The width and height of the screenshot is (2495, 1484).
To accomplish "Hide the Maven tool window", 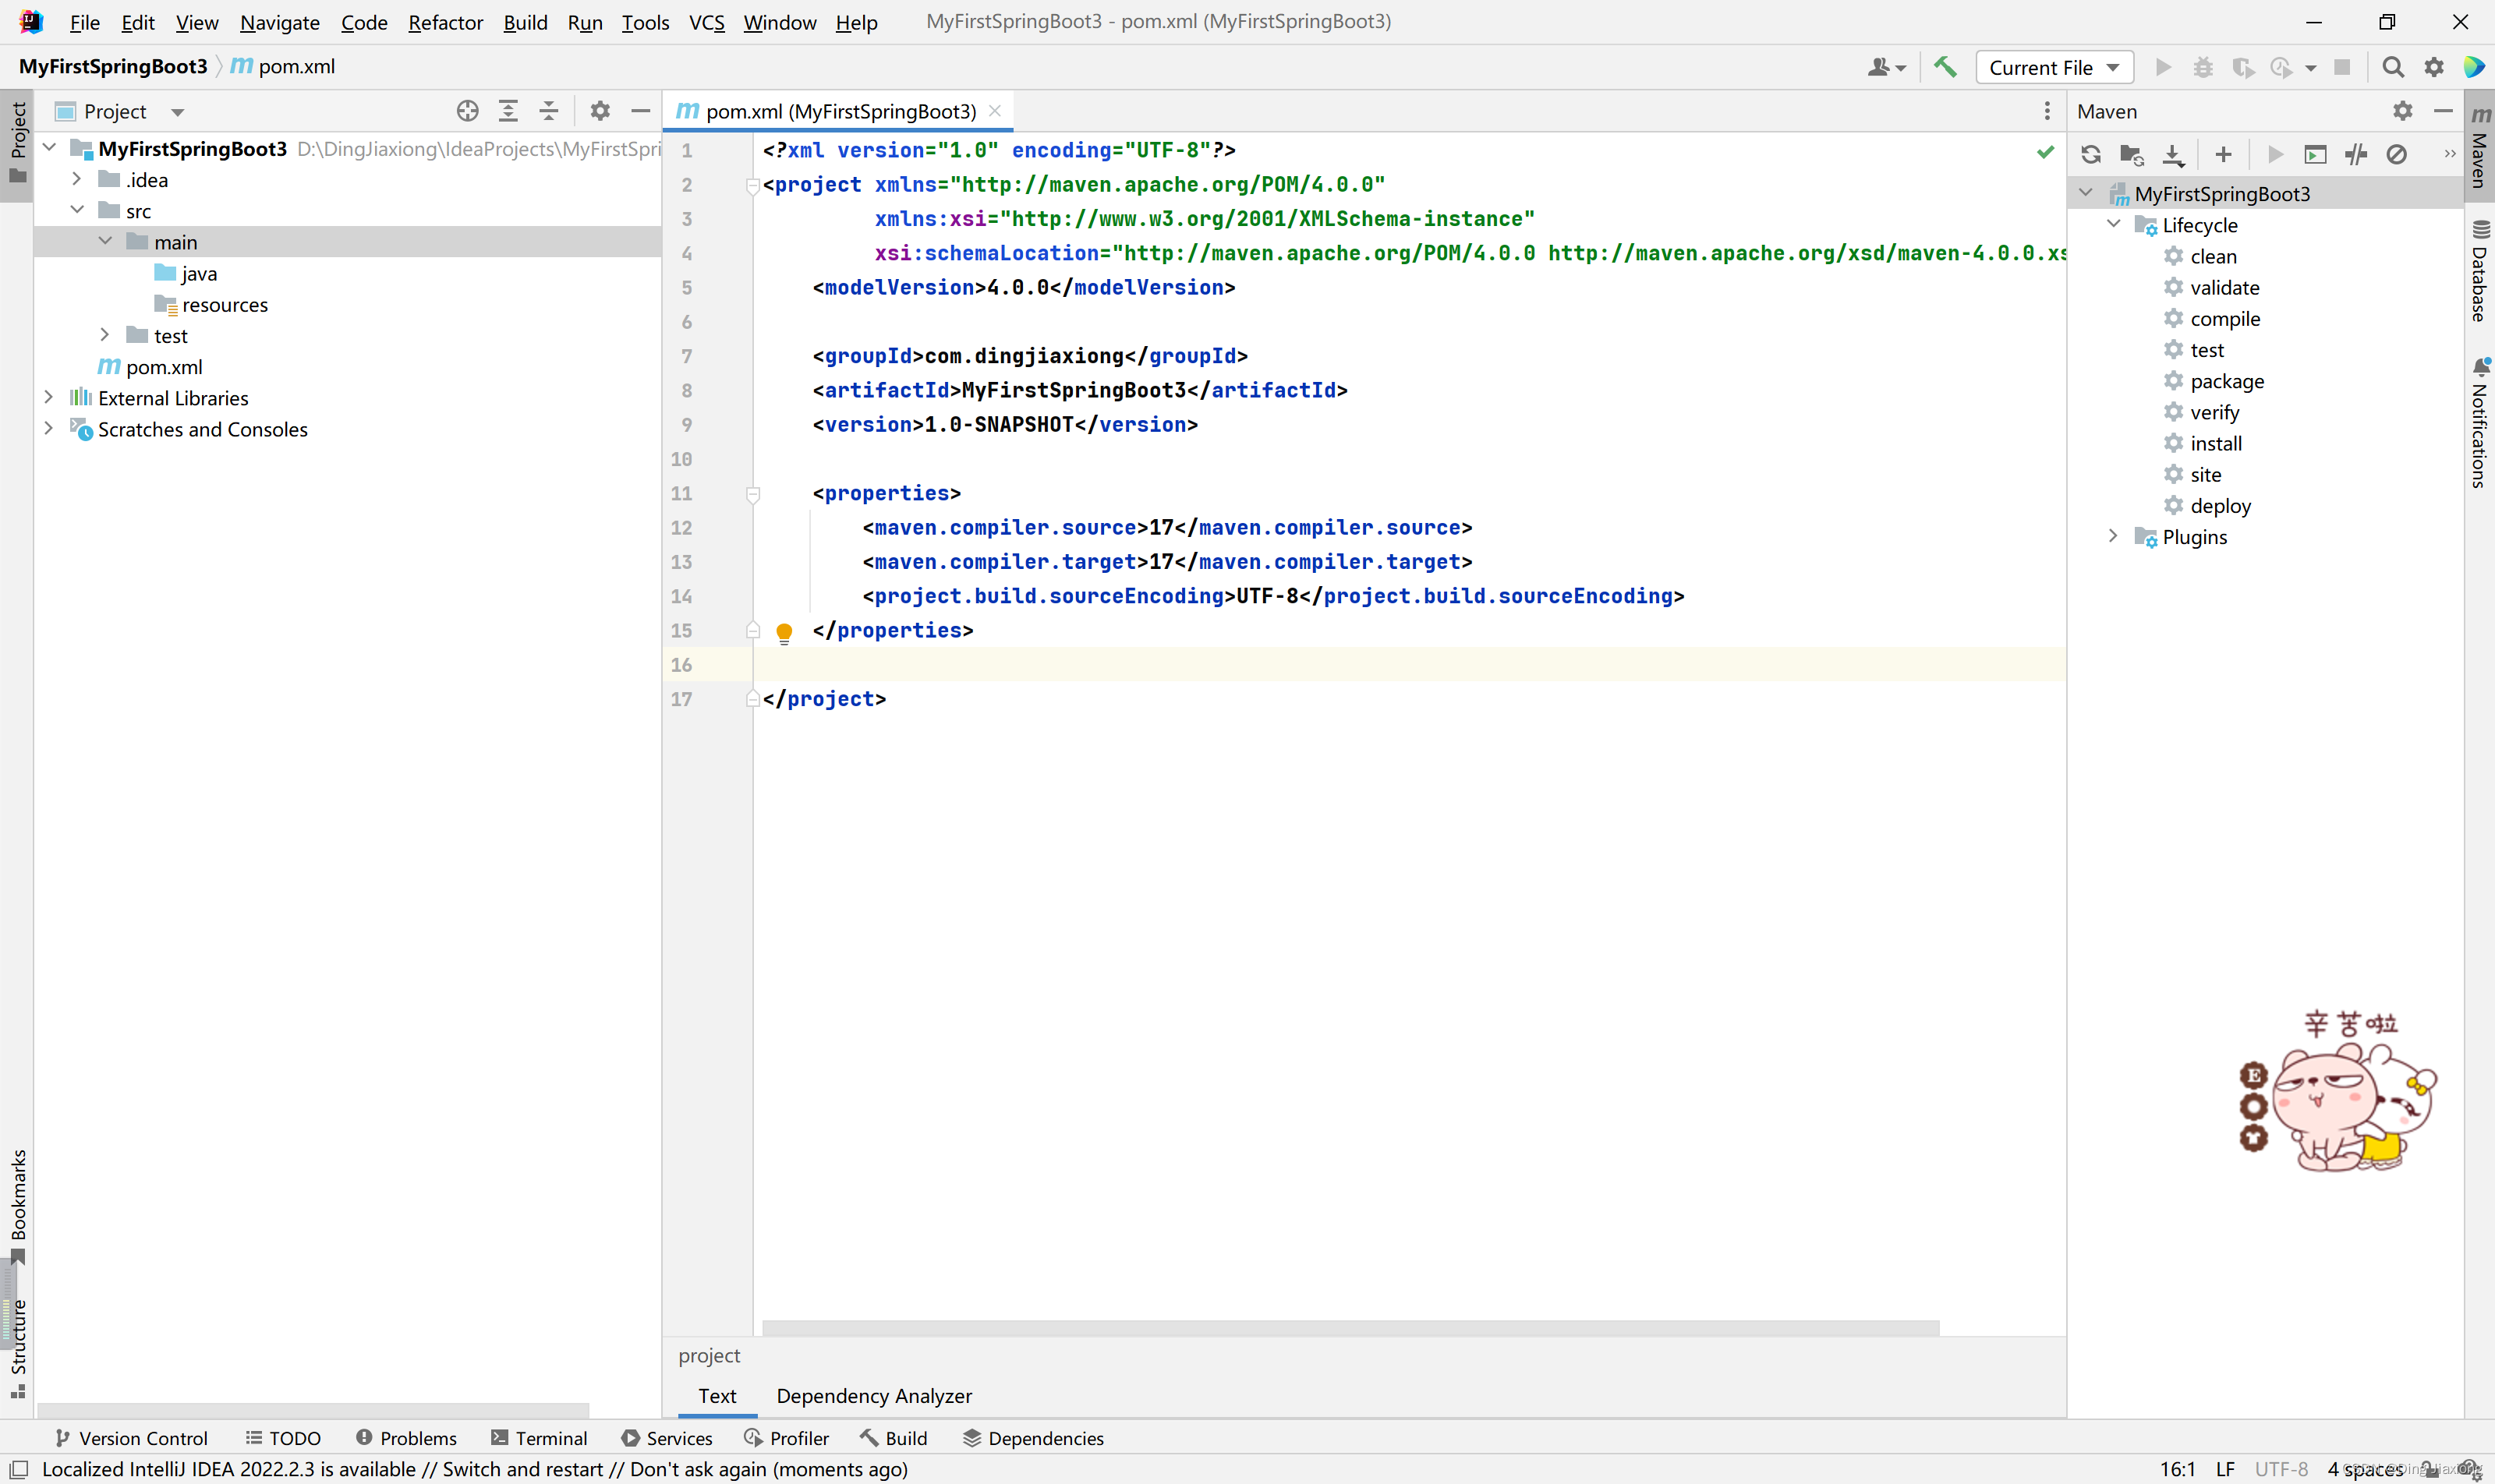I will 2443,111.
